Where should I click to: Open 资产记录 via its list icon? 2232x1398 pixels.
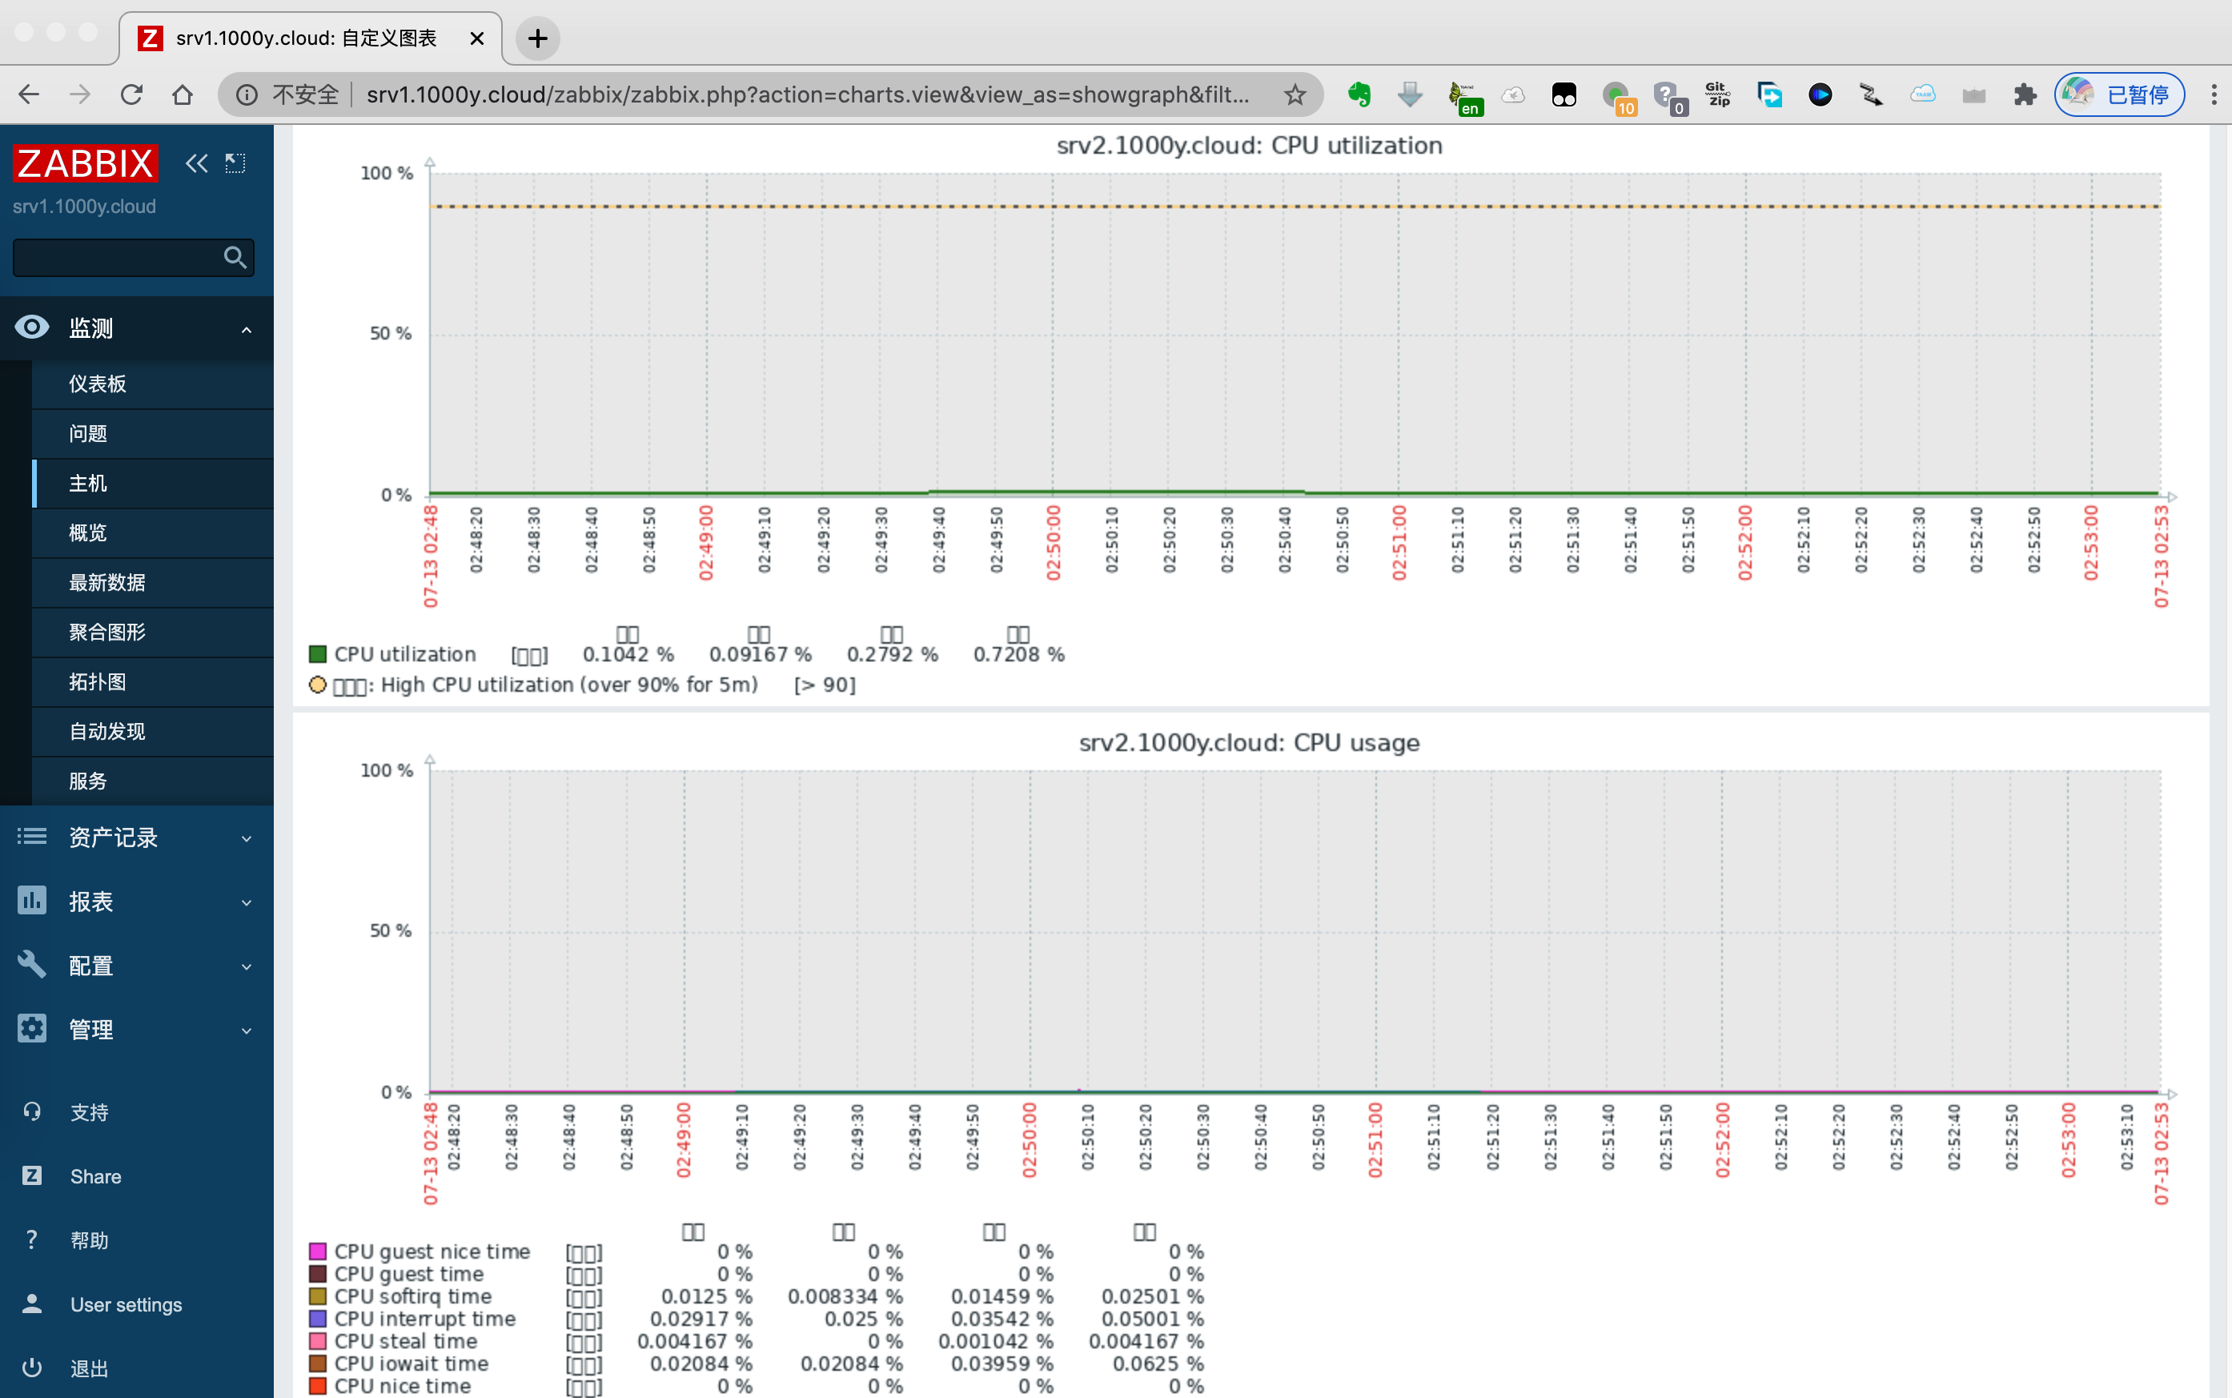(31, 837)
